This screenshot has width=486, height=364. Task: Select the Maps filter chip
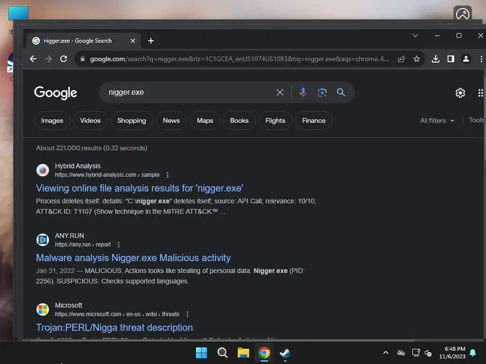[x=205, y=120]
